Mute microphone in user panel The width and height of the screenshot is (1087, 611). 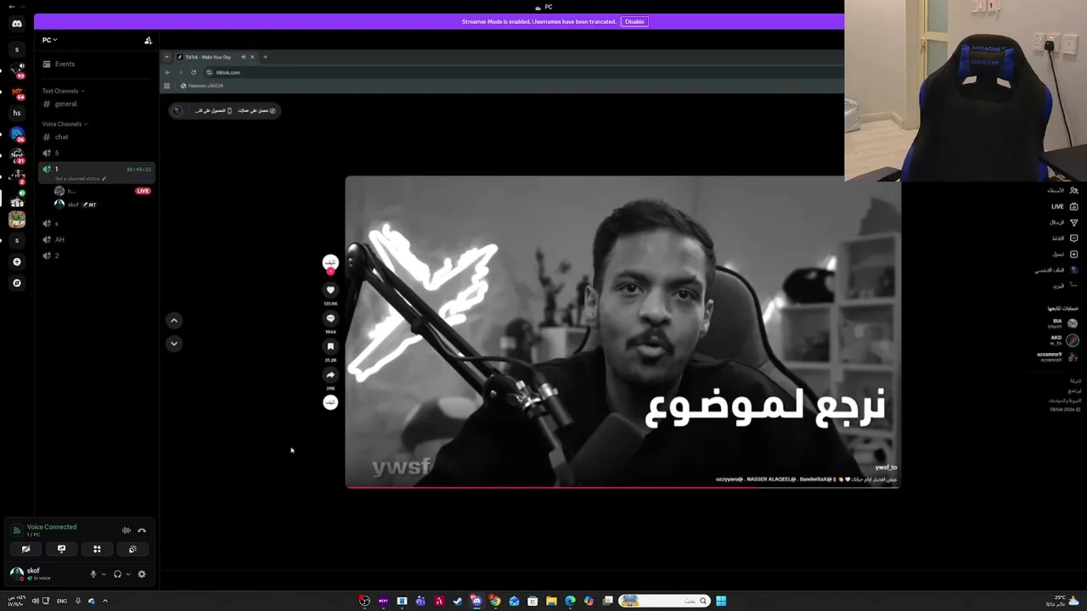pos(93,575)
